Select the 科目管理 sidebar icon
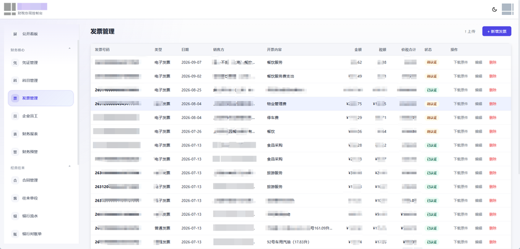The width and height of the screenshot is (520, 249). point(14,81)
